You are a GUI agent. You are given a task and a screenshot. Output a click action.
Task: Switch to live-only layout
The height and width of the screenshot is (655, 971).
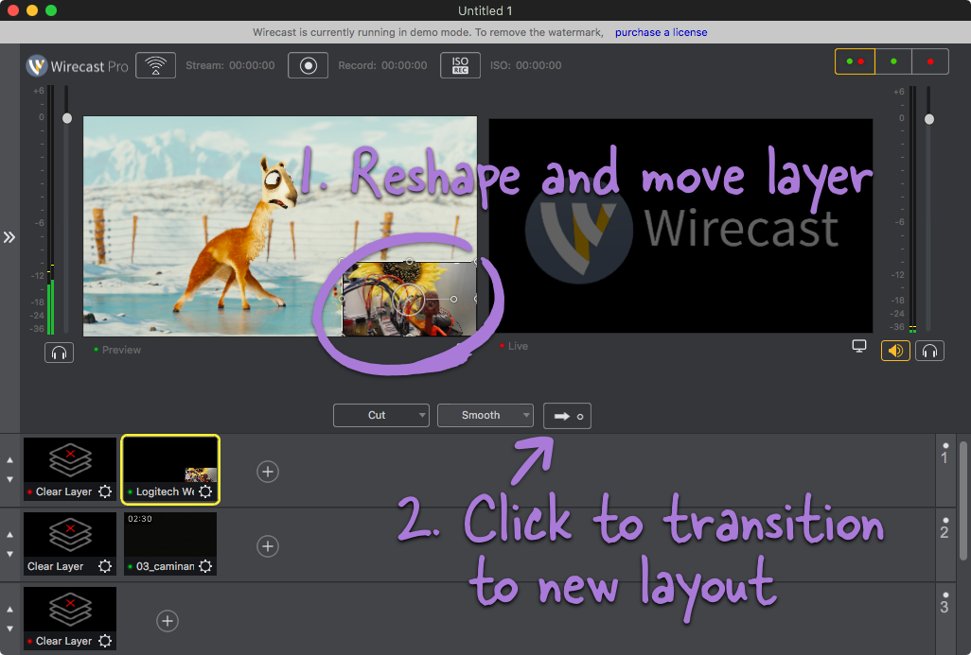tap(930, 61)
